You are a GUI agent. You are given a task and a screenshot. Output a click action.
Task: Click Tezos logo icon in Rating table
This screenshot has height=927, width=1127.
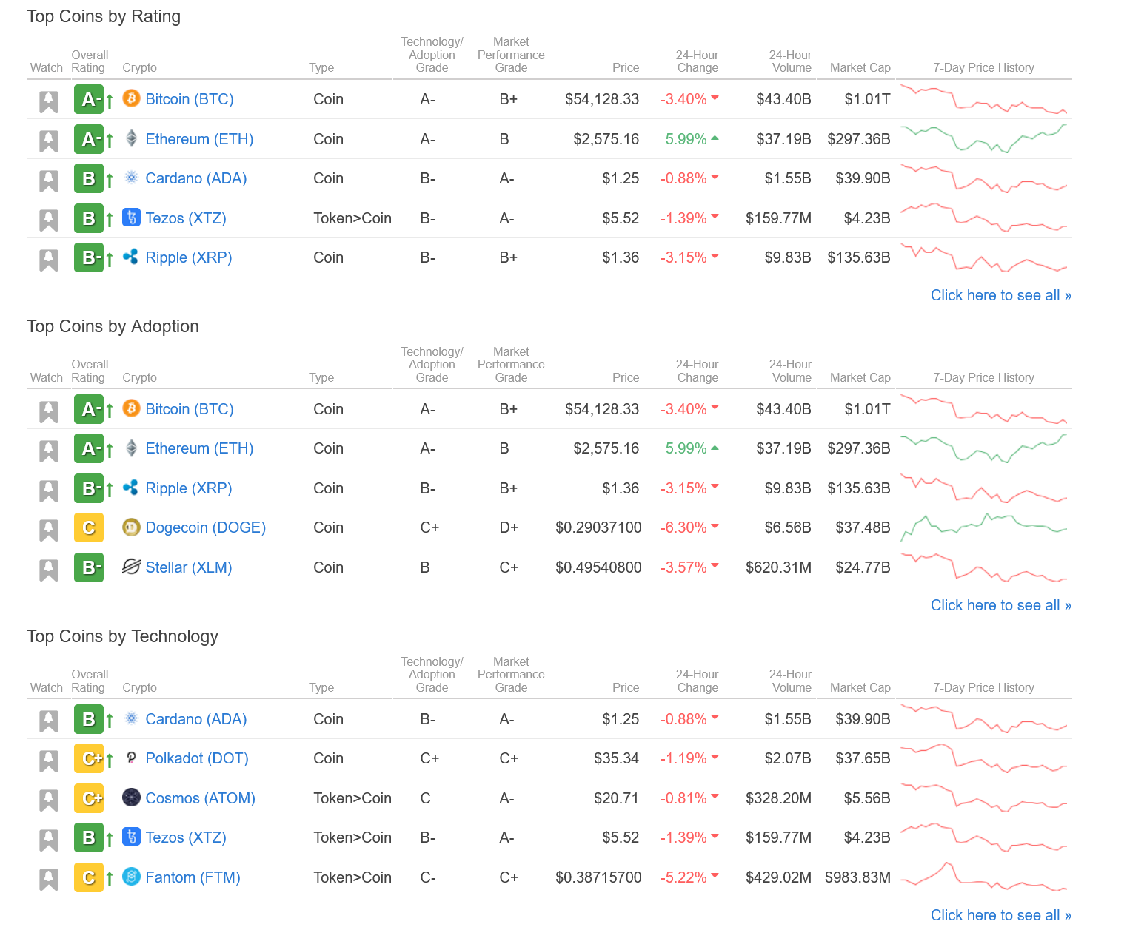[x=131, y=218]
